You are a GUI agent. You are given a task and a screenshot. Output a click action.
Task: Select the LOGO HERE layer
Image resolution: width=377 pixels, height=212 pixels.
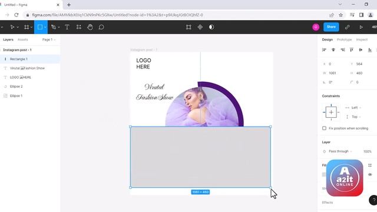[x=30, y=77]
